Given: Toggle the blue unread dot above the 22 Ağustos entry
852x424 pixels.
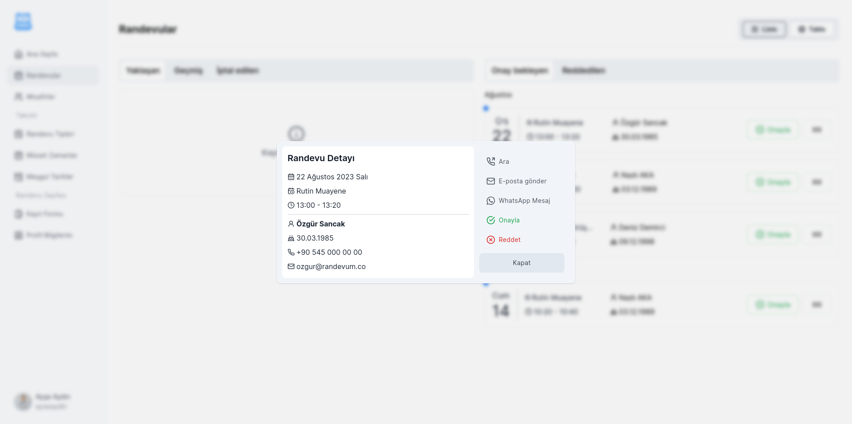Looking at the screenshot, I should click(x=486, y=108).
